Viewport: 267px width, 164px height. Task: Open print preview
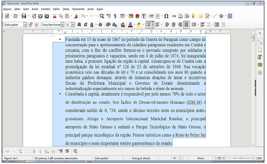click(x=47, y=16)
